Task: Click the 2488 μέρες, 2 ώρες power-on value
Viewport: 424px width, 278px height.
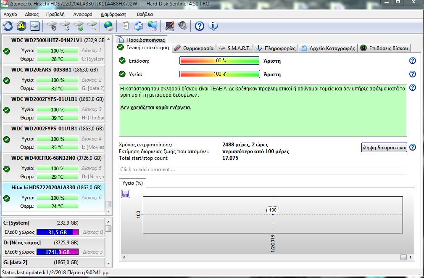Action: click(245, 145)
